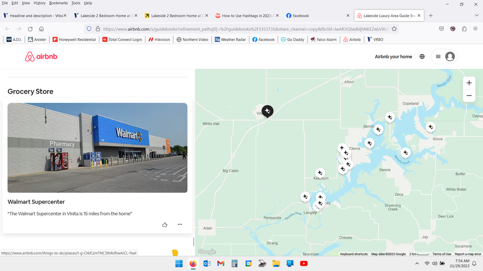Like the Walmart Supercenter recommendation
Screen dimensions: 483x271
165,225
